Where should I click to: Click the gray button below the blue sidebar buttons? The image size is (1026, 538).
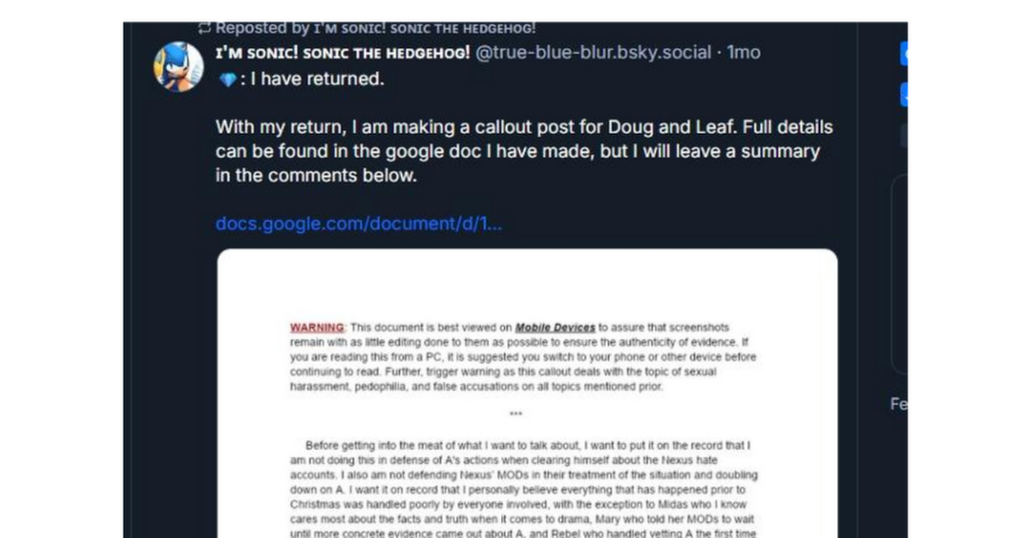[x=904, y=136]
